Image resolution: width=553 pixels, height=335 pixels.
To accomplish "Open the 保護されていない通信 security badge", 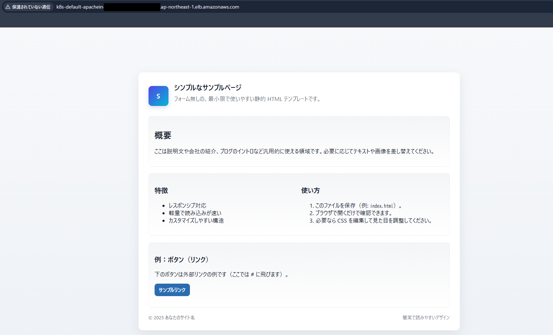I will pyautogui.click(x=28, y=7).
